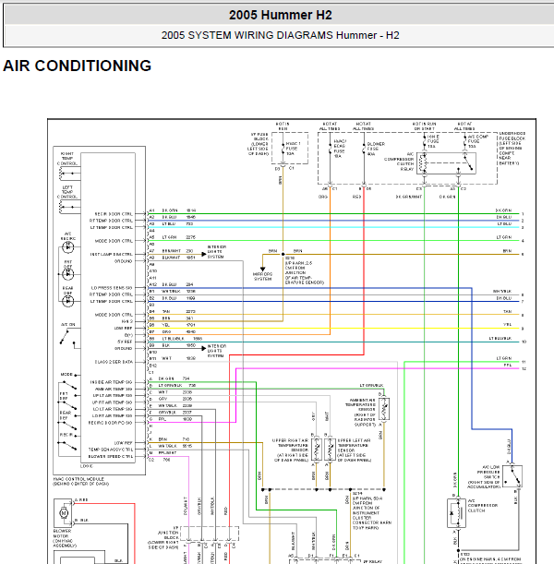Image resolution: width=554 pixels, height=564 pixels.
Task: Click the mirror DRG system arrow
Action: click(262, 269)
